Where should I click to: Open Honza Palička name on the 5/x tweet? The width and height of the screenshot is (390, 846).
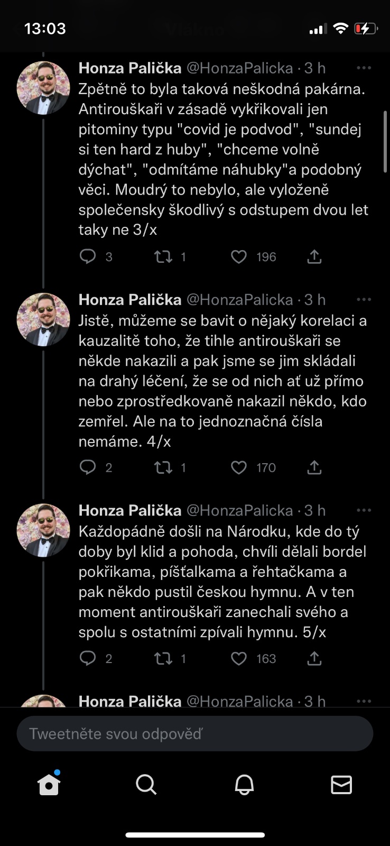pyautogui.click(x=130, y=511)
